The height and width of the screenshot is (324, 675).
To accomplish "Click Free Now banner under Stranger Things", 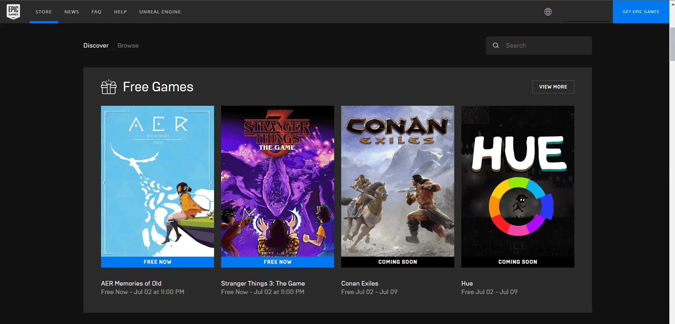I will 278,262.
